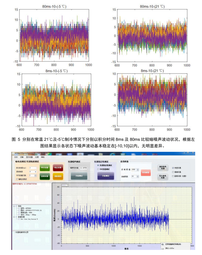The width and height of the screenshot is (202, 255).
Task: Clear the curve with 清除曲线
Action: 58,176
